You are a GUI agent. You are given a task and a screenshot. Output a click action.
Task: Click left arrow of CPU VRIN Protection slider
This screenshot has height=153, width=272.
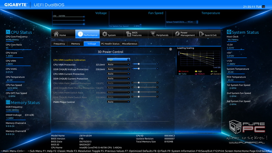click(x=132, y=64)
